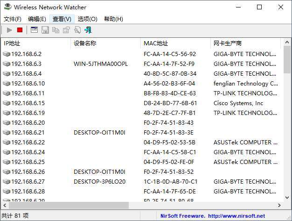Click device icon for 192.168.6.11
Screen dimensions: 292x221
pyautogui.click(x=7, y=93)
